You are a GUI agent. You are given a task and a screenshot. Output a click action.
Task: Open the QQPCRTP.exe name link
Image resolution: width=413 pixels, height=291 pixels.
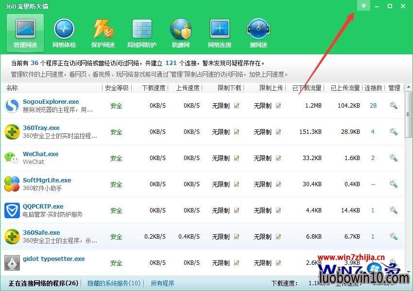tap(43, 206)
